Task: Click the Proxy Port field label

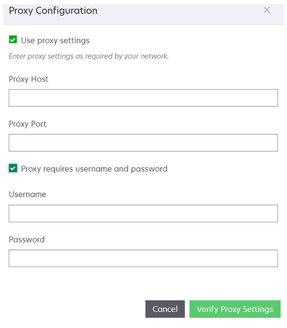Action: [x=27, y=124]
